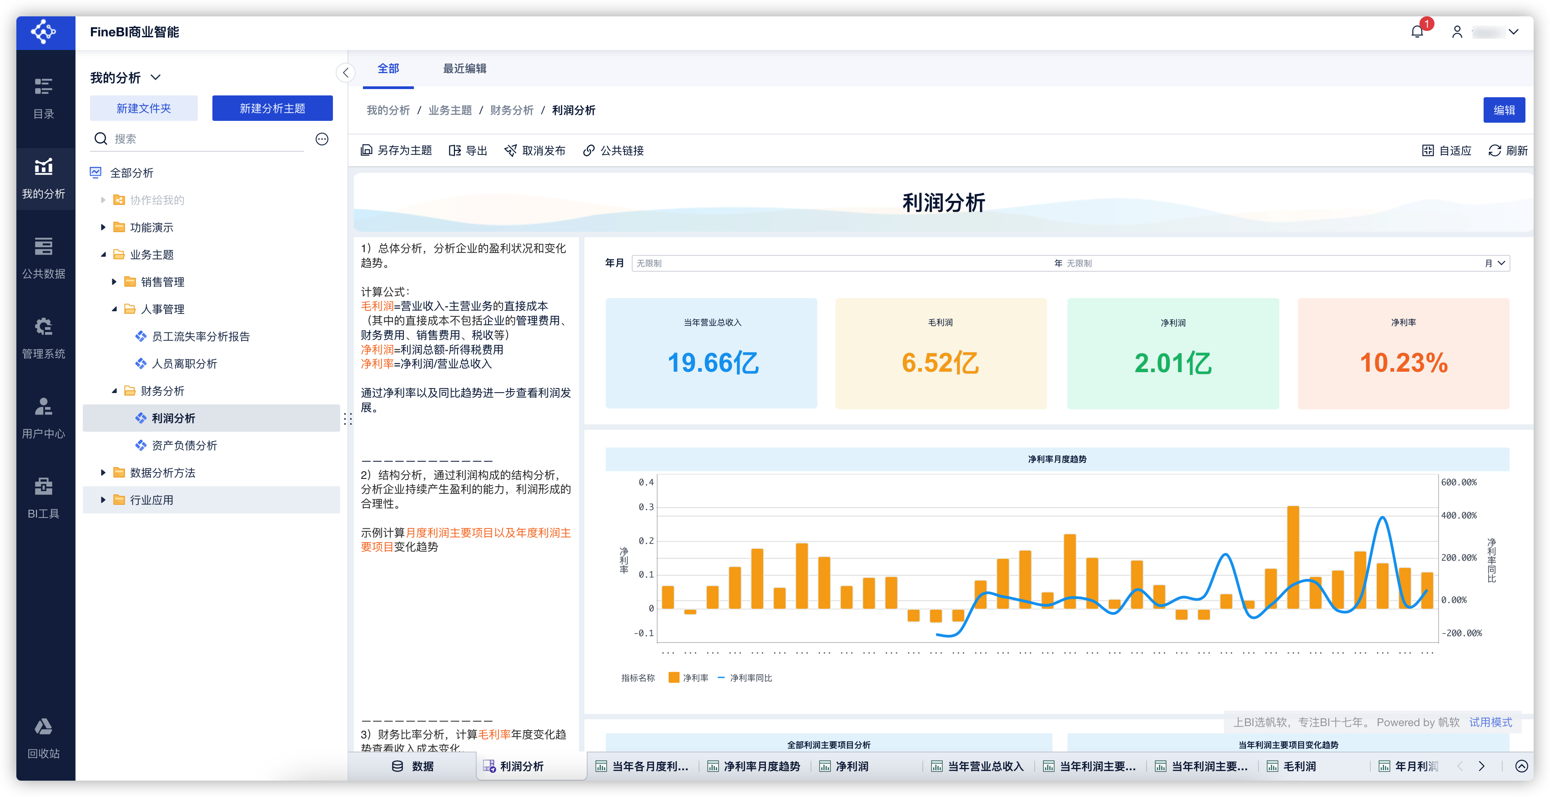
Task: Expand the 行业应用 folder
Action: click(103, 499)
